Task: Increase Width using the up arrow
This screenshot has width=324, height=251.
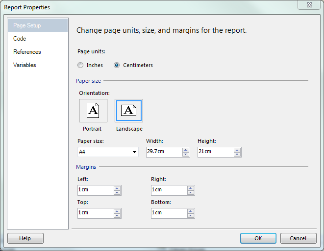Action: pyautogui.click(x=186, y=149)
